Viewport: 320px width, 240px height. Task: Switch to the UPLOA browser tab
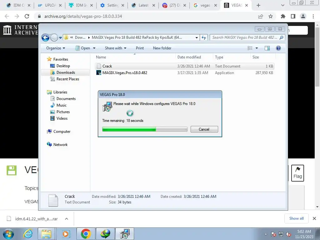pyautogui.click(x=50, y=5)
